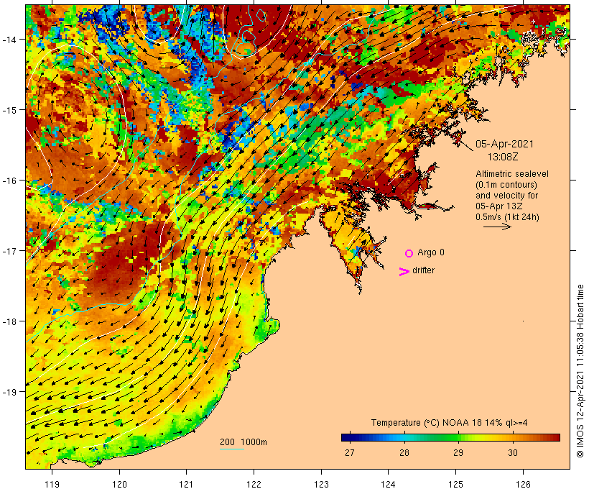Click the 'Altimetric sealevel' caption line
589x489 pixels.
(512, 174)
